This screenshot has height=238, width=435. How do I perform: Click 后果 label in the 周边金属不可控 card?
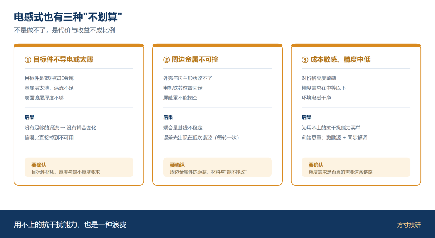168,117
